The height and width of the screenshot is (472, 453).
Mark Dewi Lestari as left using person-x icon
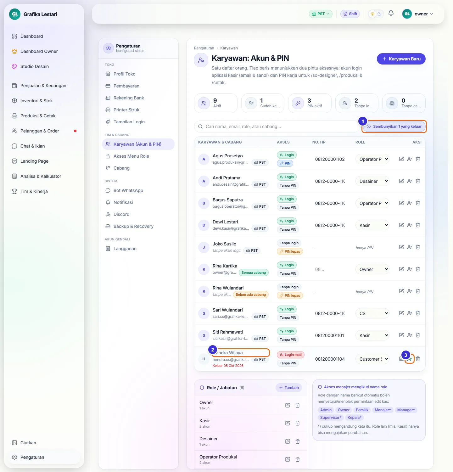click(410, 225)
